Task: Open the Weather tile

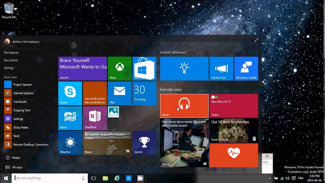Action: click(x=70, y=143)
